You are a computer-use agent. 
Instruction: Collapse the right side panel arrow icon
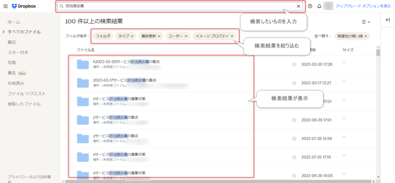[x=388, y=20]
